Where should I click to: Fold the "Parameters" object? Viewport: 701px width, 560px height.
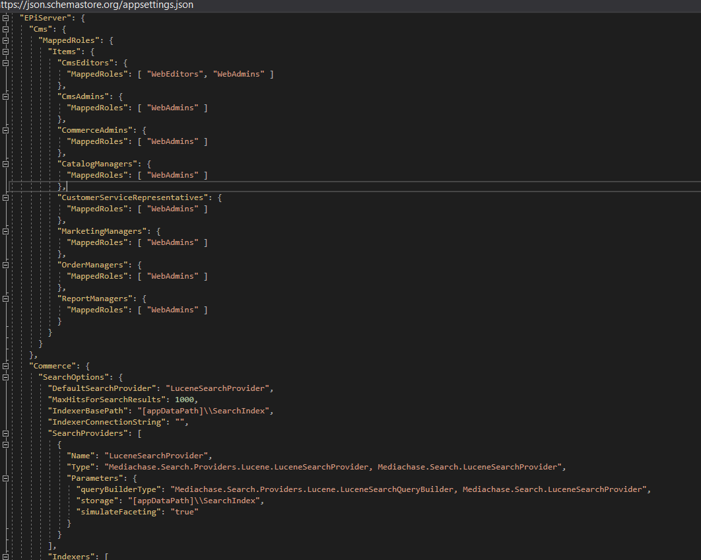coord(5,478)
